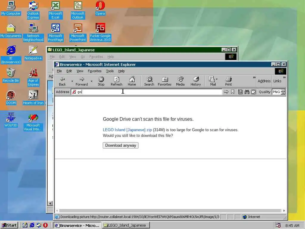305x229 pixels.
Task: Open the Edit menu in Internet Explorer
Action: coord(69,71)
